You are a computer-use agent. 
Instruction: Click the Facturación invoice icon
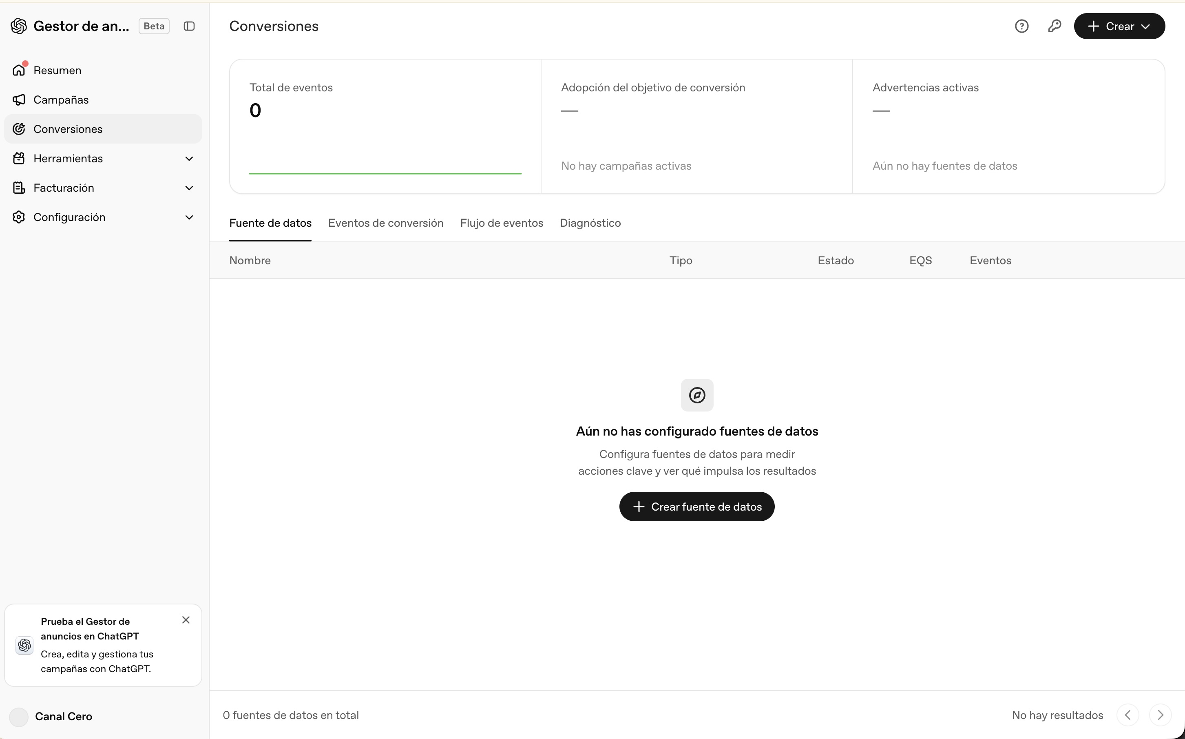pyautogui.click(x=19, y=188)
